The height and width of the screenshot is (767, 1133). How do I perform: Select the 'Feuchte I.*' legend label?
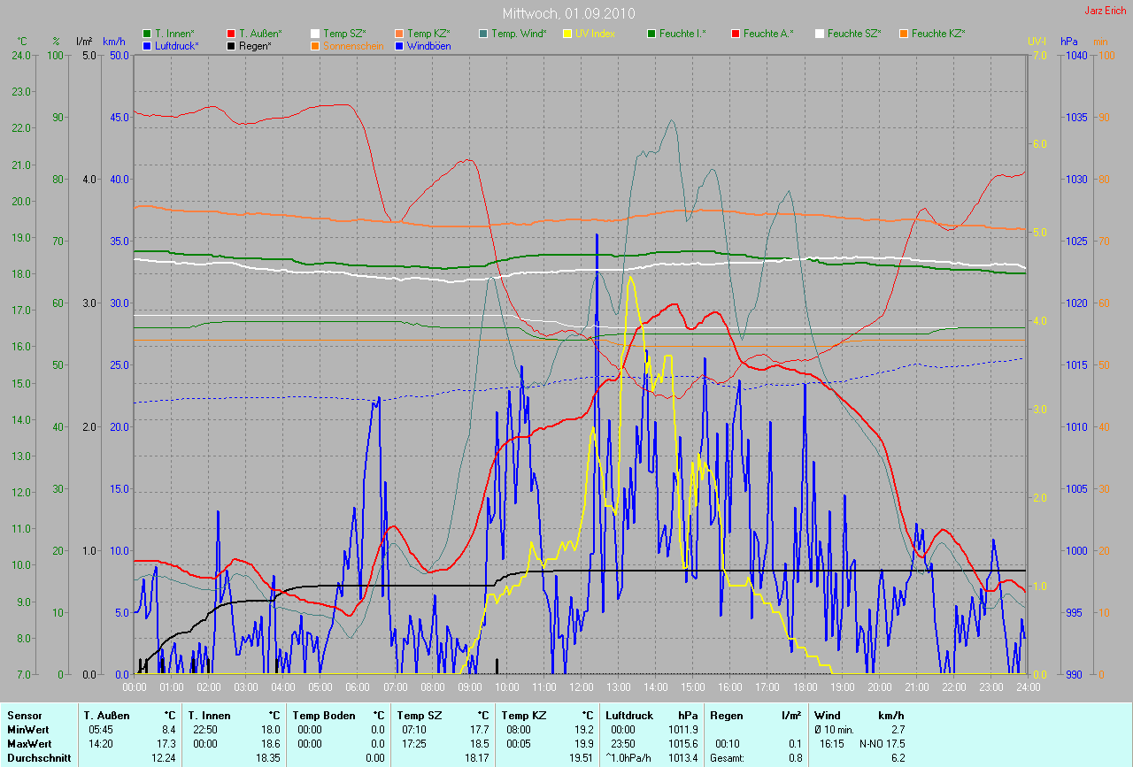(682, 34)
